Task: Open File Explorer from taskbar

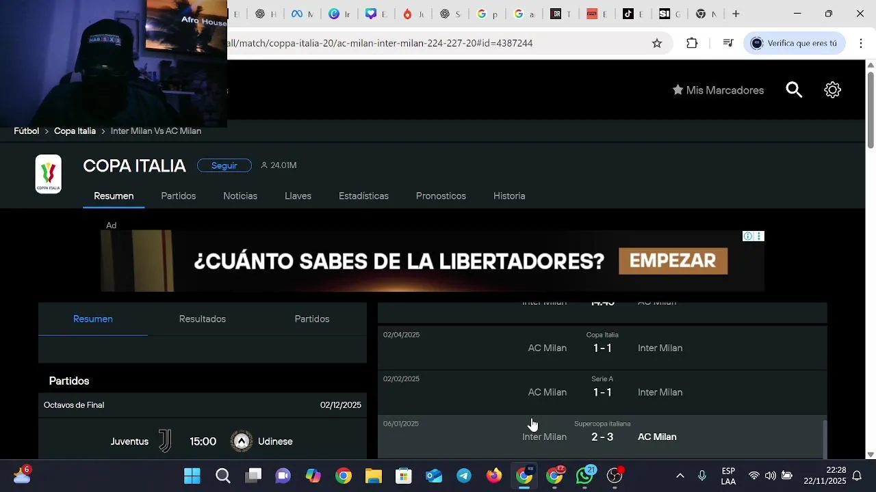Action: coord(374,476)
